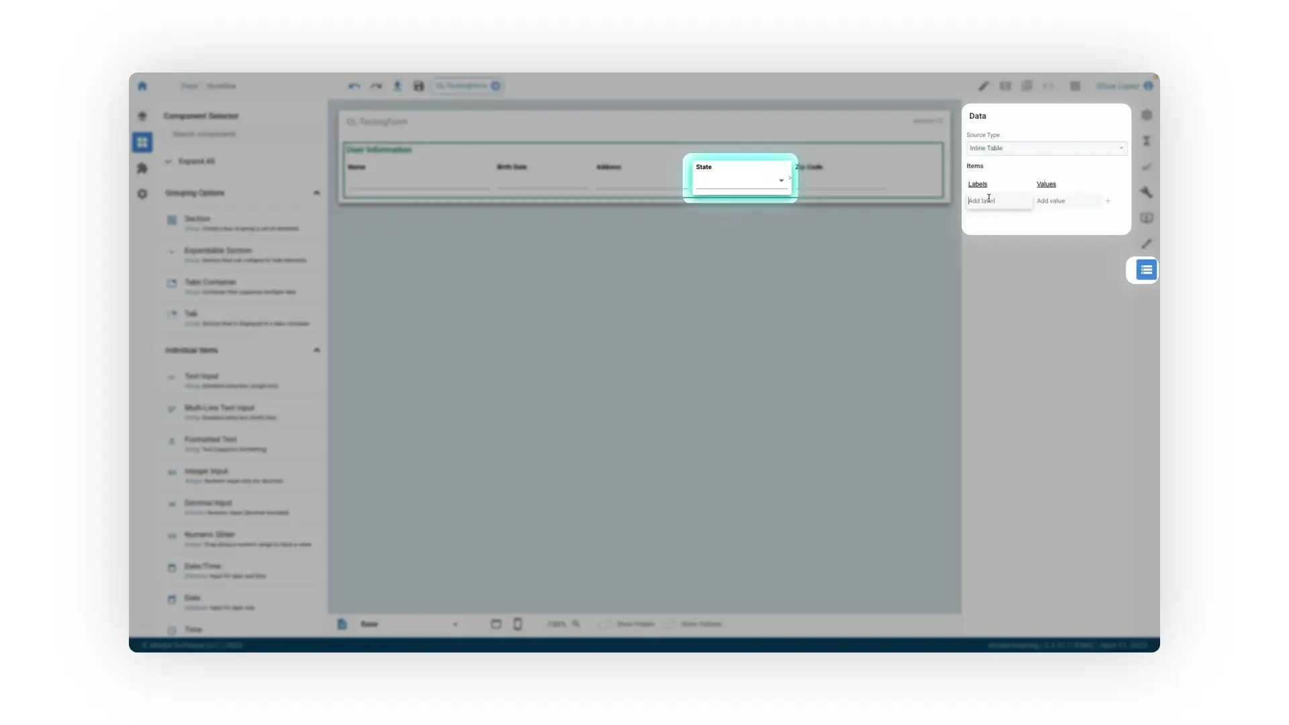Switch to the second tab next to Form
1289x725 pixels.
(222, 86)
